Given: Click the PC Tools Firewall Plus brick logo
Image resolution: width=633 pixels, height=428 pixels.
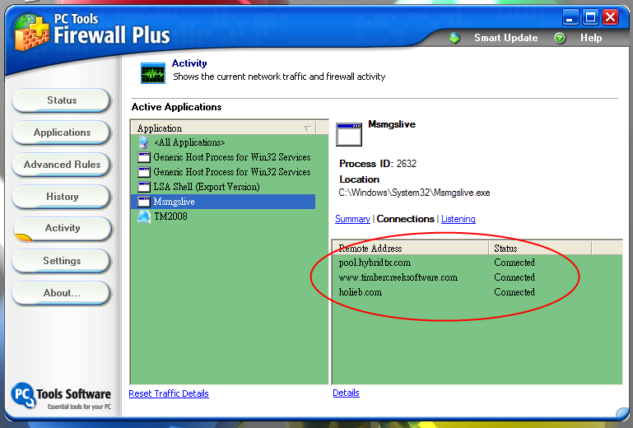Looking at the screenshot, I should point(31,32).
